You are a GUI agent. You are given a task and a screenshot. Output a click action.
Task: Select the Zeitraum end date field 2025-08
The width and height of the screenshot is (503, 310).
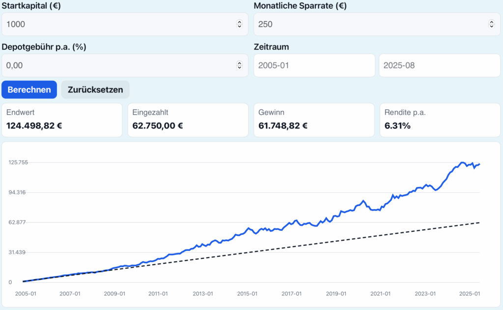440,65
